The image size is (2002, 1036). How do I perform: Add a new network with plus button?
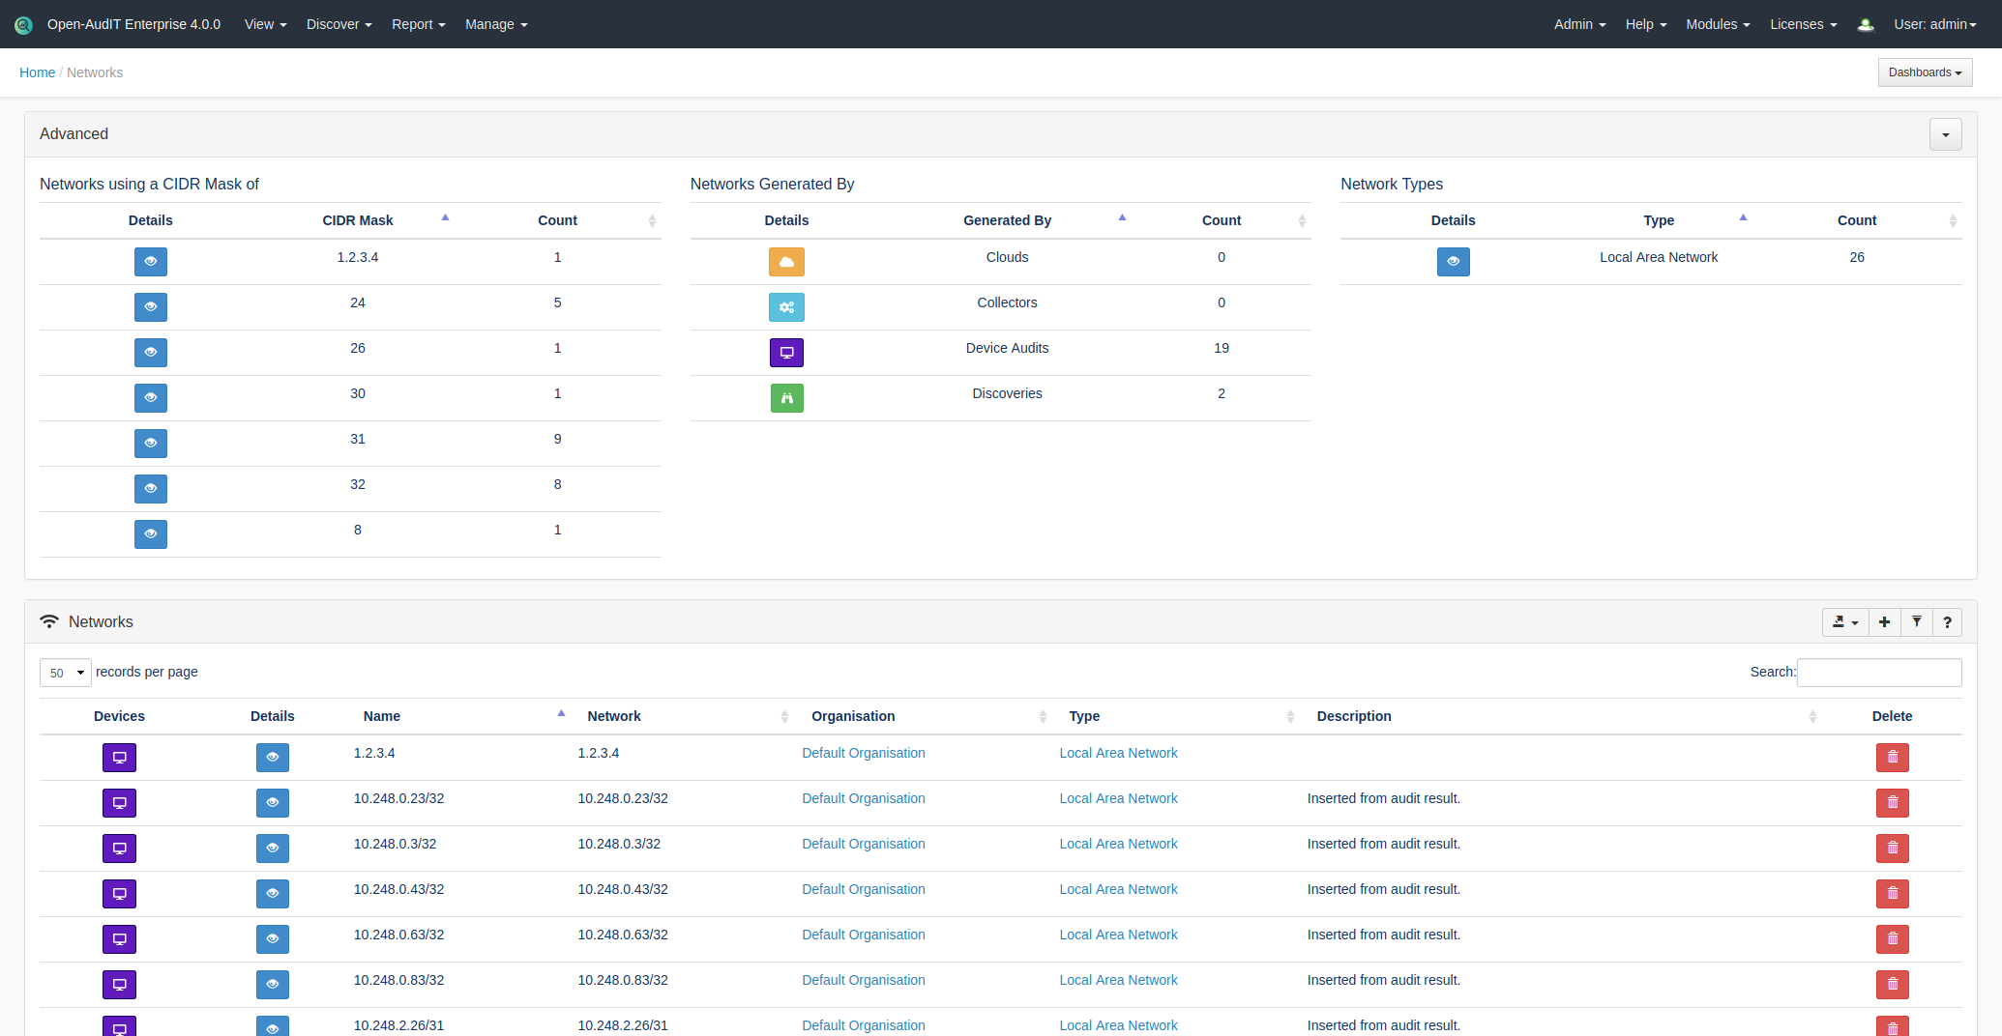click(x=1884, y=622)
